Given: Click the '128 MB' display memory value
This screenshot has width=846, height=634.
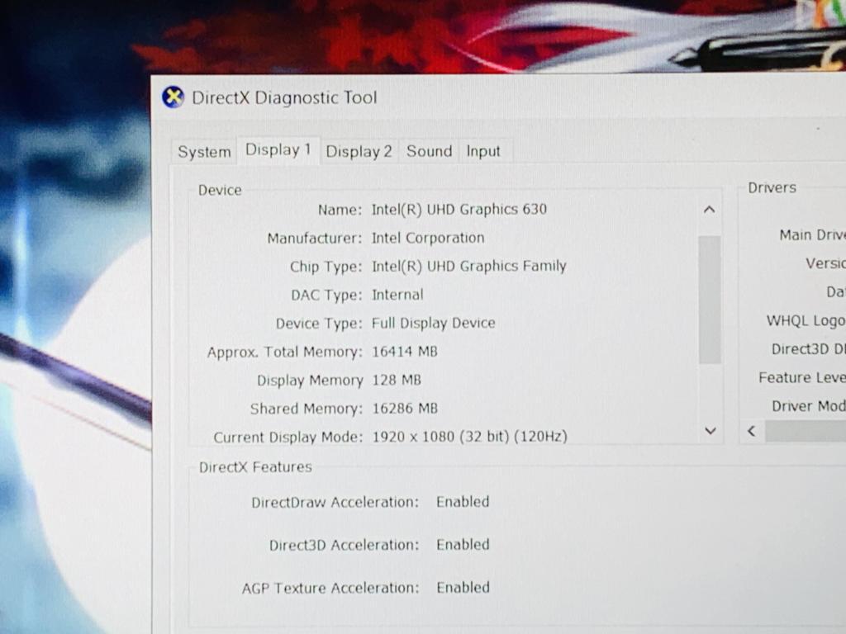Looking at the screenshot, I should (x=397, y=380).
